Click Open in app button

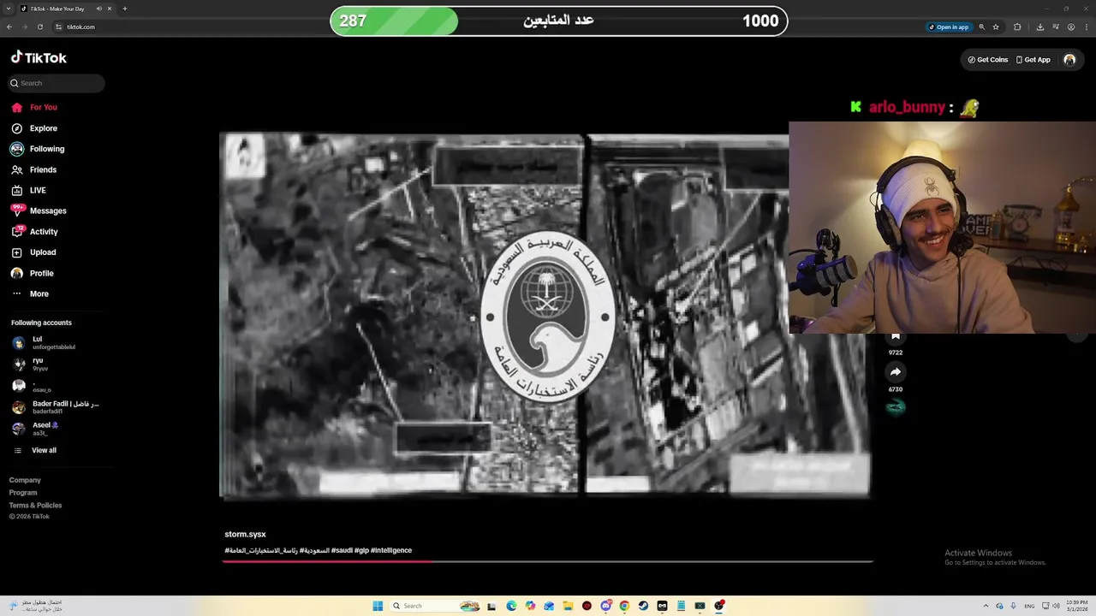pos(949,27)
